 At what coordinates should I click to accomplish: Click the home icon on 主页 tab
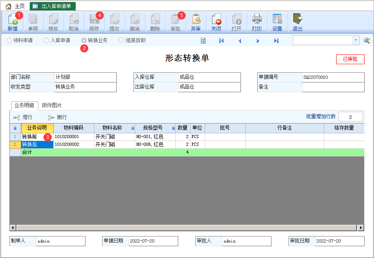pos(9,6)
